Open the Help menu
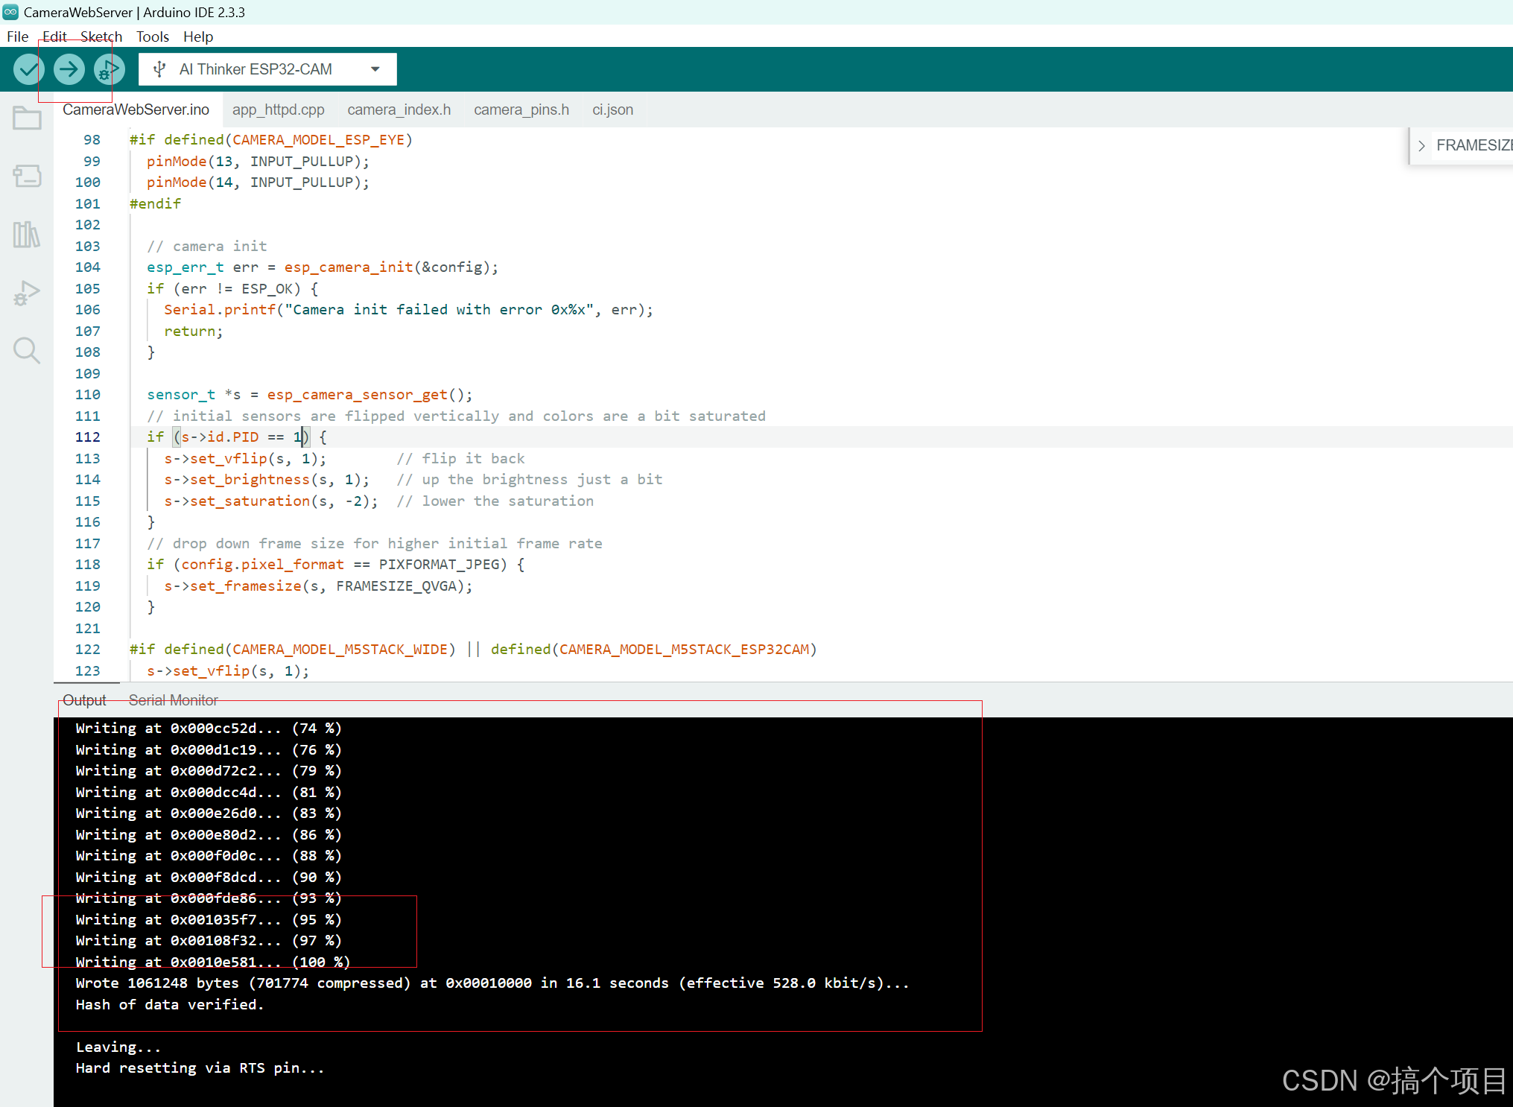The image size is (1513, 1107). tap(197, 37)
